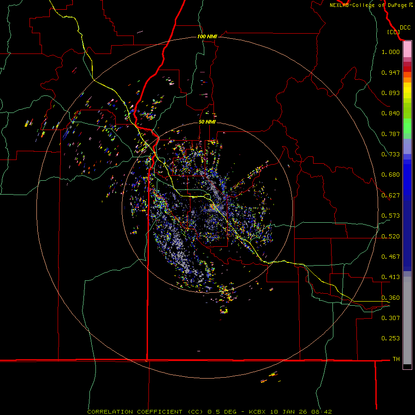Pick the lavender segment of the color bar
415x415 pixels.
click(x=407, y=146)
